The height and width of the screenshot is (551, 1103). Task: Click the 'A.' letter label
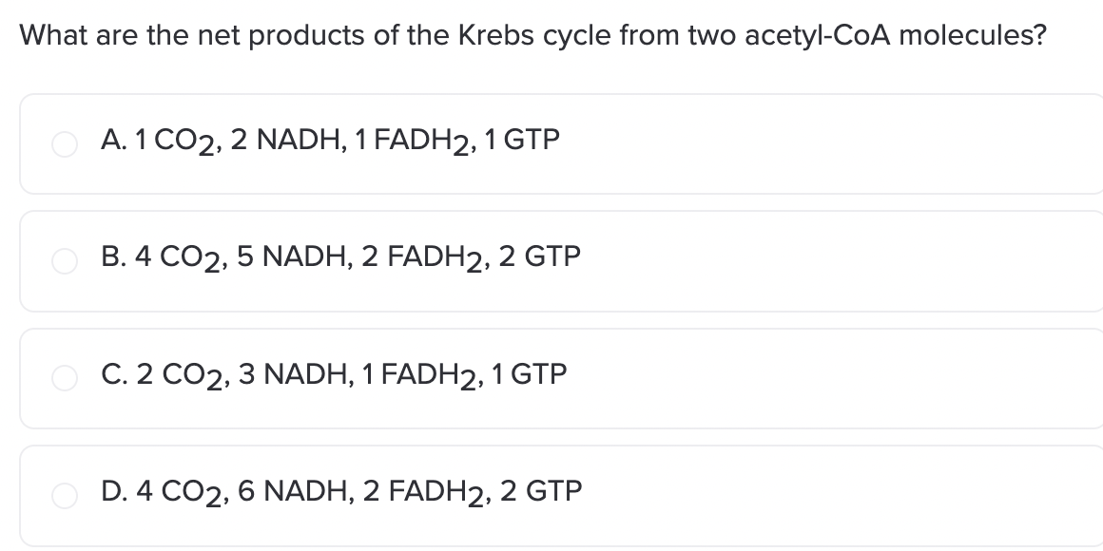pos(113,140)
